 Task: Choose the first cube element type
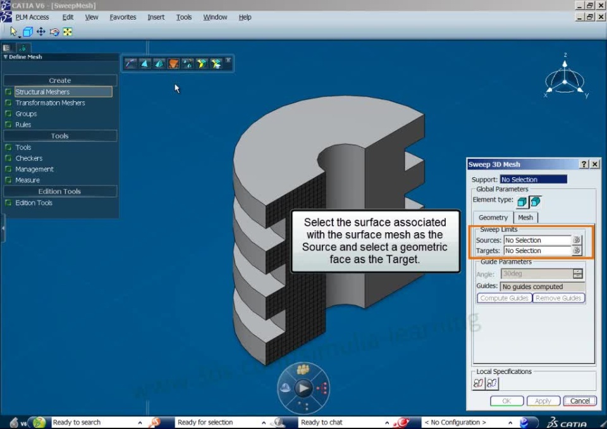pyautogui.click(x=522, y=201)
